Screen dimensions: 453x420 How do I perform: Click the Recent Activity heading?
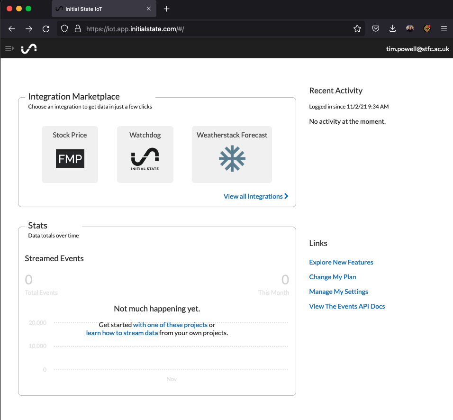(335, 91)
